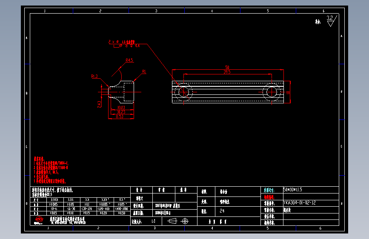
Task: Click the ±0.50 tolerance cell
Action: 122,213
